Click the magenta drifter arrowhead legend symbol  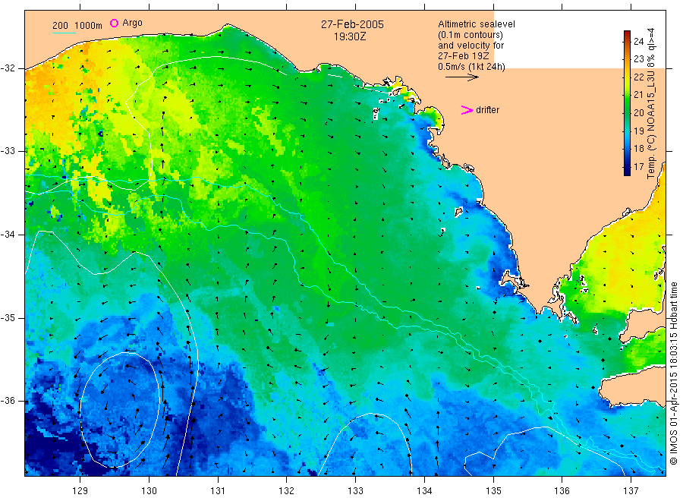point(467,110)
